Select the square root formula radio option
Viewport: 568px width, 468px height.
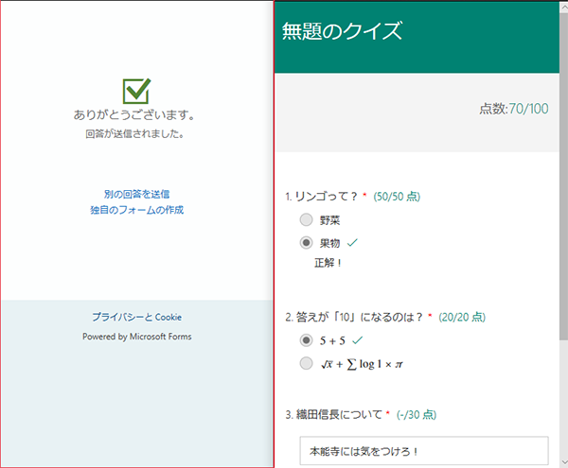point(306,363)
